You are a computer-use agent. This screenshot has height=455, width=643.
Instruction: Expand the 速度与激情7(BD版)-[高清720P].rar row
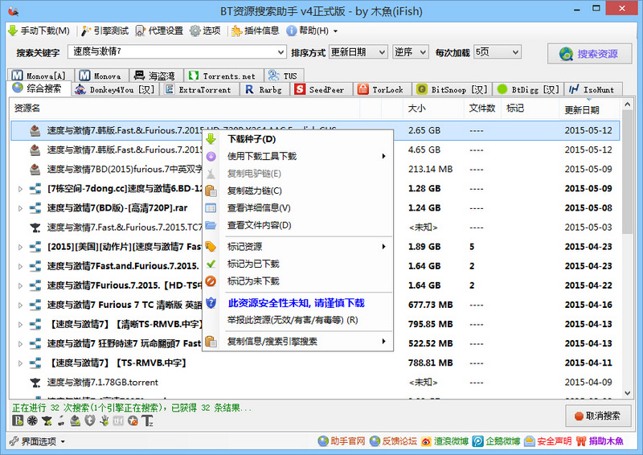20,208
